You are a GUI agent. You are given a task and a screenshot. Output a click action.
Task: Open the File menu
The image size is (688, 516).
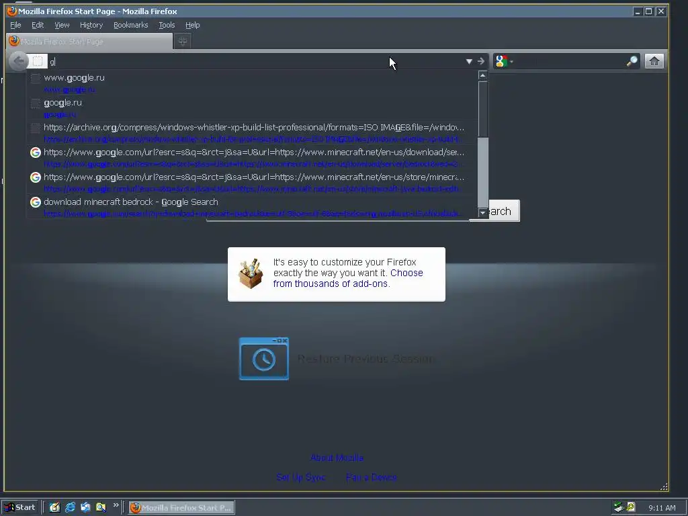point(15,25)
